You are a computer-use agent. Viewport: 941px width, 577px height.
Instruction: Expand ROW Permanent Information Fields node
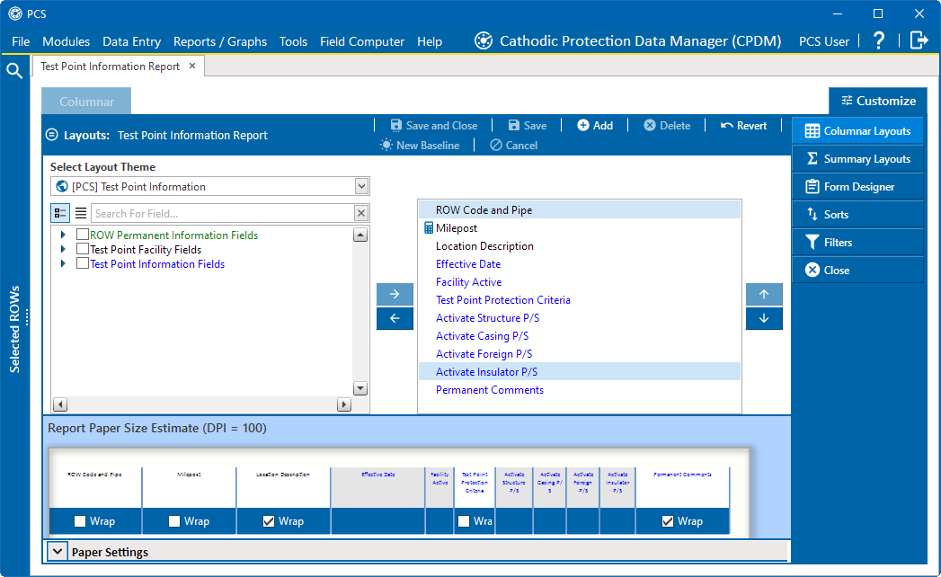[63, 235]
